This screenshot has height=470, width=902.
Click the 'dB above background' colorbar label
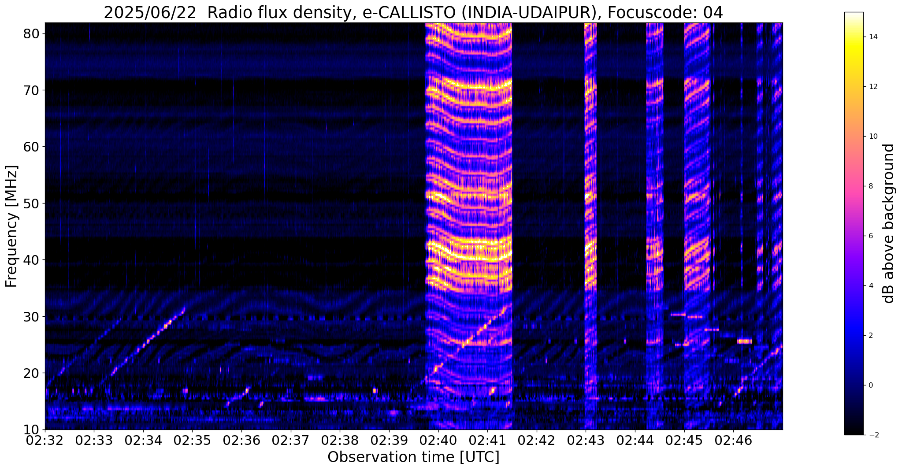point(889,223)
